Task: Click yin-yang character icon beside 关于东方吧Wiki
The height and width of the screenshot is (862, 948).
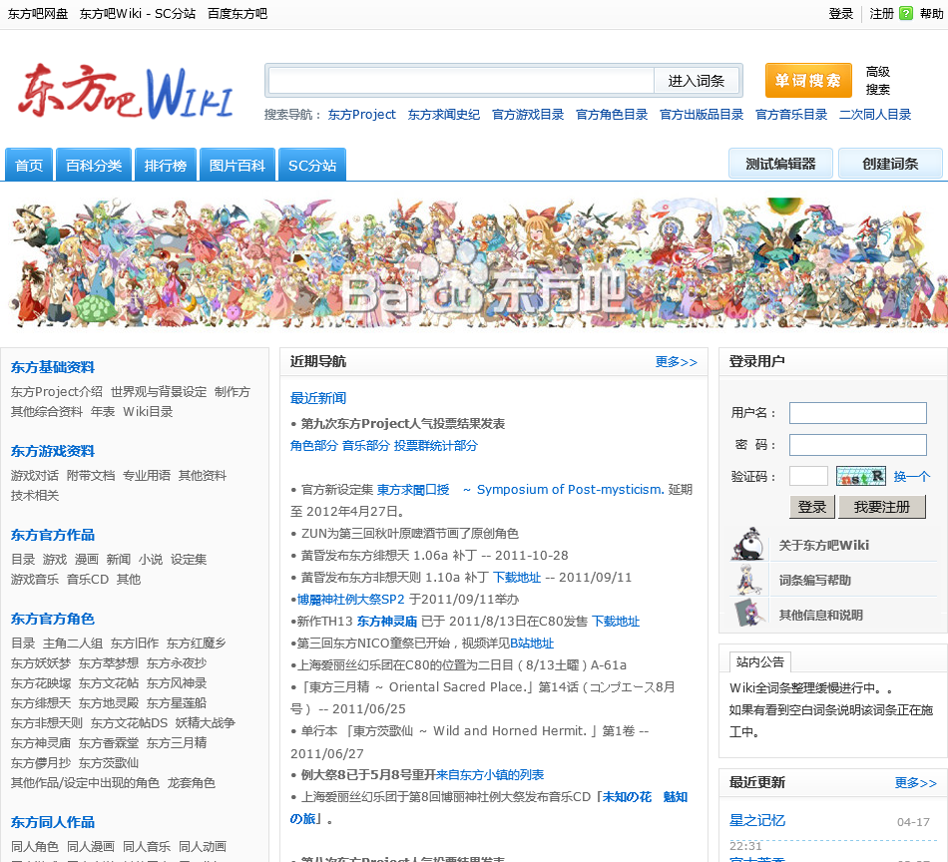Action: click(748, 544)
